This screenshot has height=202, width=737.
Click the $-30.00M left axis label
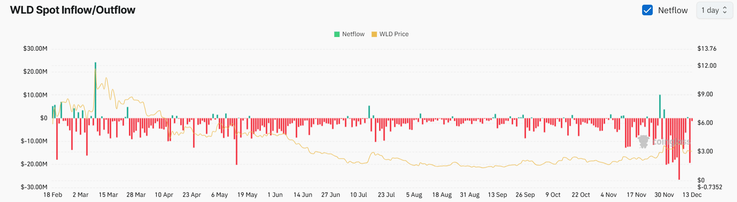point(34,187)
